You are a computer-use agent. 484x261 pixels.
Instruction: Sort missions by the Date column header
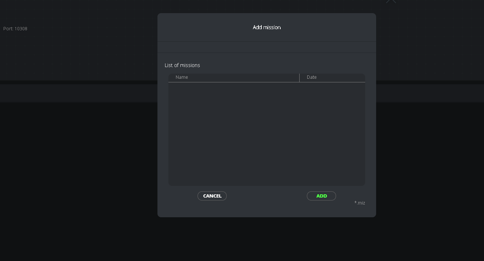[x=332, y=77]
